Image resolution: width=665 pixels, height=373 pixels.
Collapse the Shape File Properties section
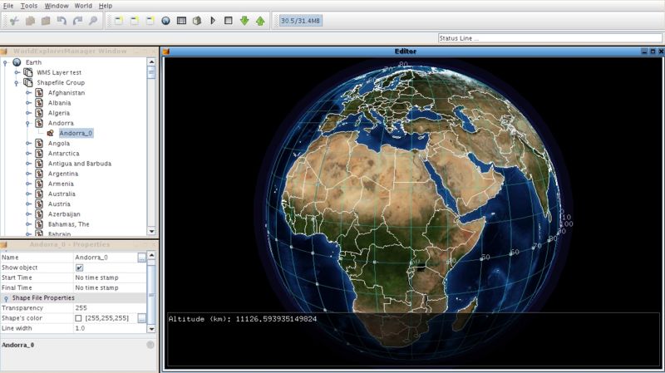(x=7, y=297)
